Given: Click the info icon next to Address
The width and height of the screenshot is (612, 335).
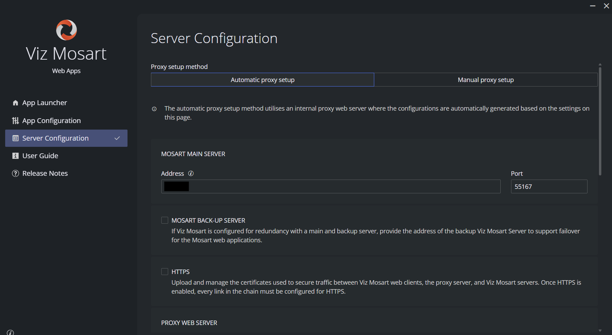Looking at the screenshot, I should (x=191, y=173).
